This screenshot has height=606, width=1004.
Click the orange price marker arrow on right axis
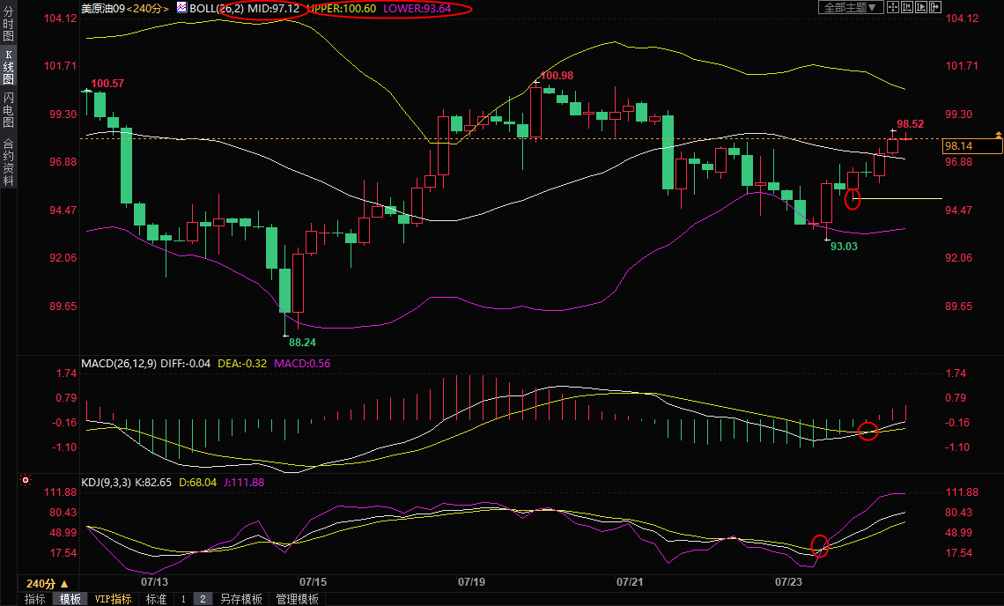pyautogui.click(x=998, y=134)
